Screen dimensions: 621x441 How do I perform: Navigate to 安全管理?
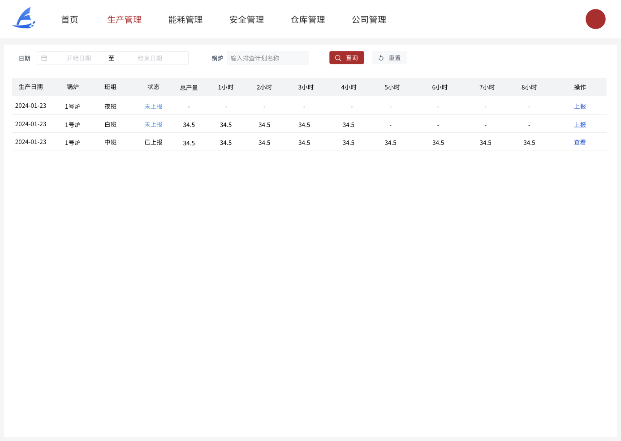pyautogui.click(x=246, y=20)
